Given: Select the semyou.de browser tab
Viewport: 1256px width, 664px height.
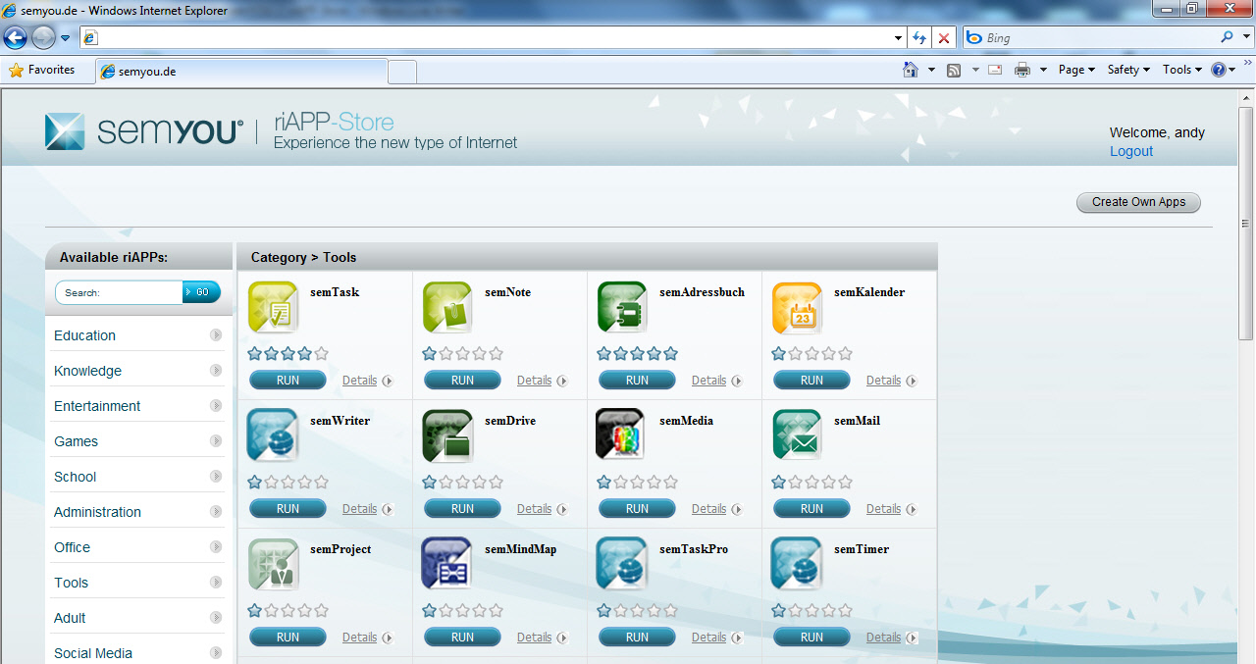Looking at the screenshot, I should pyautogui.click(x=240, y=71).
